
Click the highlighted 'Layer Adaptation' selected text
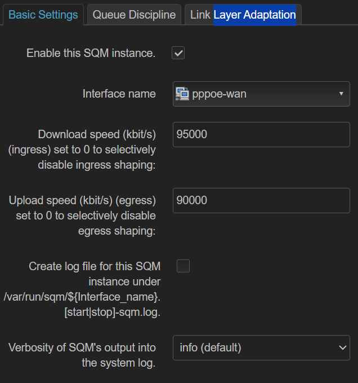click(x=254, y=15)
